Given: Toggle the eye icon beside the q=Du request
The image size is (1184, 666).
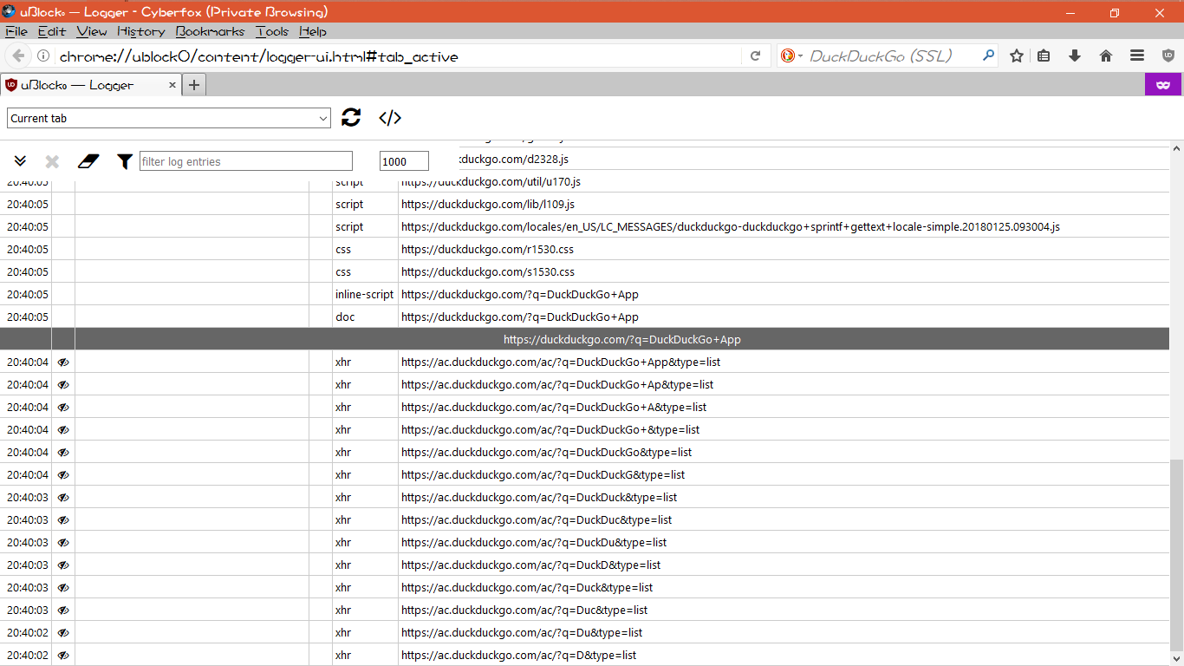Looking at the screenshot, I should 62,632.
